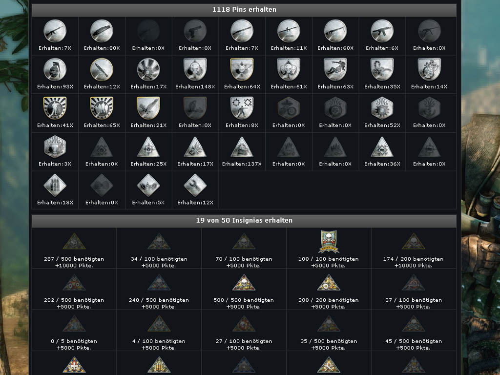This screenshot has width=500, height=375.
Task: Select the hexagon pin showing Erhalten:3X
Action: [55, 146]
